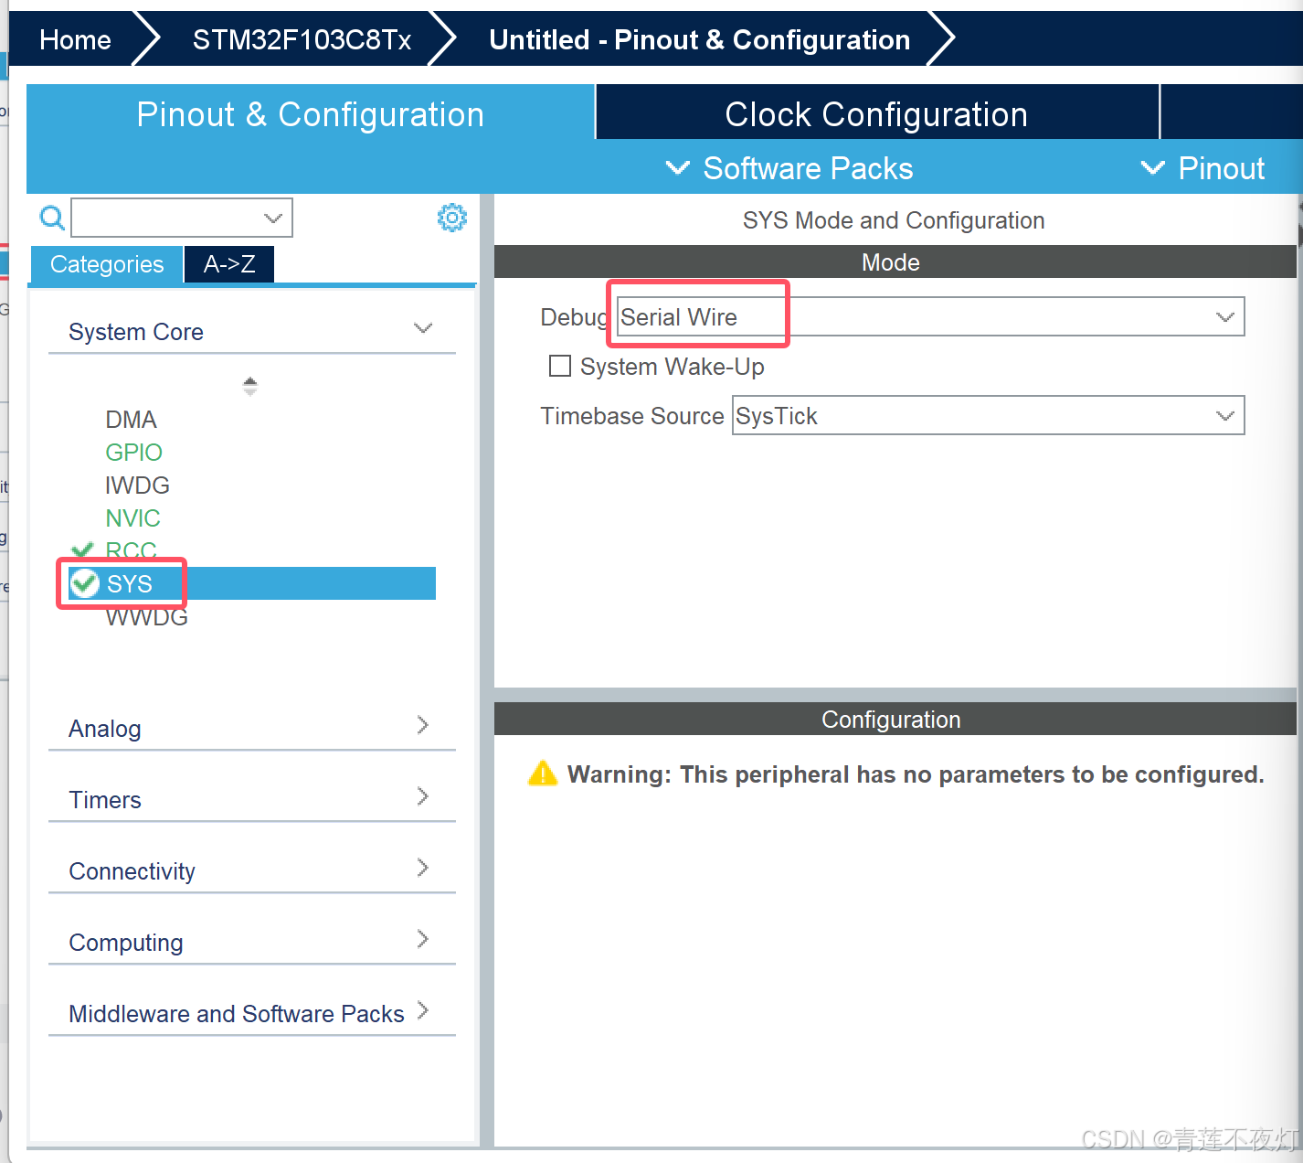Viewport: 1303px width, 1163px height.
Task: Select IWDG in System Core list
Action: (x=137, y=485)
